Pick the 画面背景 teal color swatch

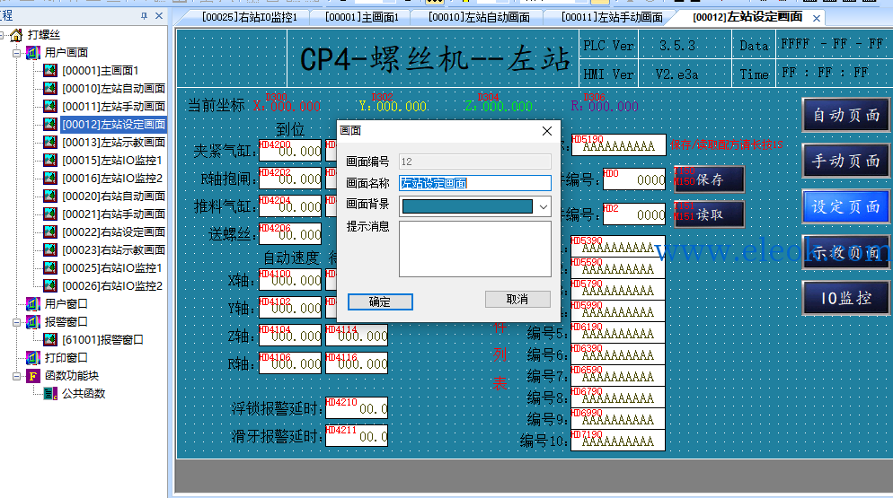coord(467,206)
